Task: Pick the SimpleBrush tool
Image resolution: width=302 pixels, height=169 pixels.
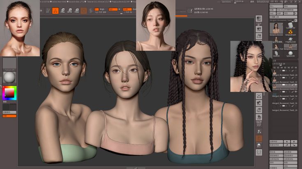Action: (x=290, y=33)
